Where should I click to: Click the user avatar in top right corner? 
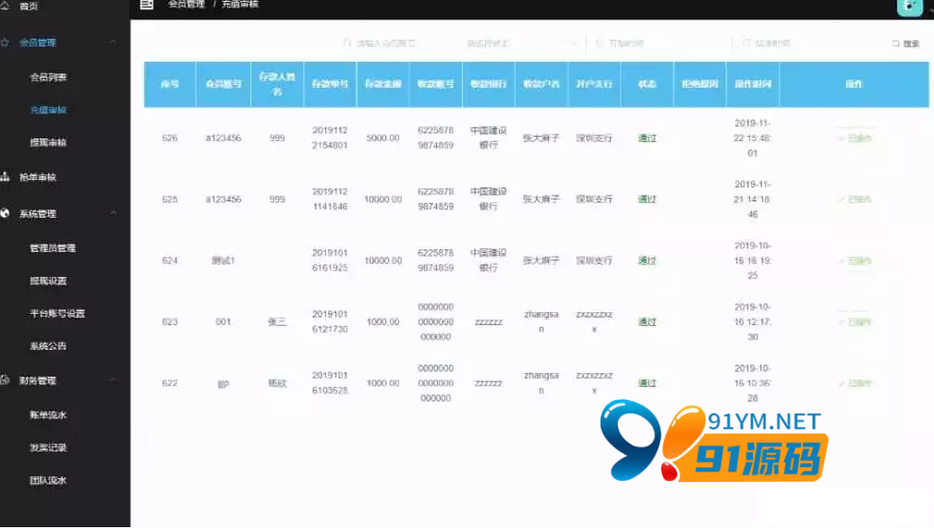tap(909, 6)
